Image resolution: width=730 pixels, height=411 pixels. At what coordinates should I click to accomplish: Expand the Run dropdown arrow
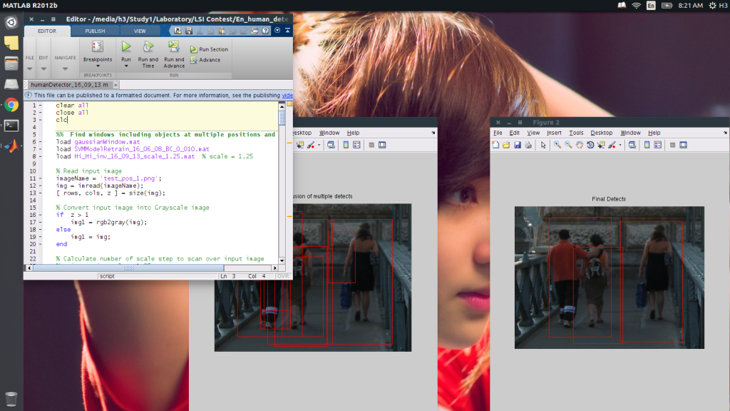(x=126, y=66)
